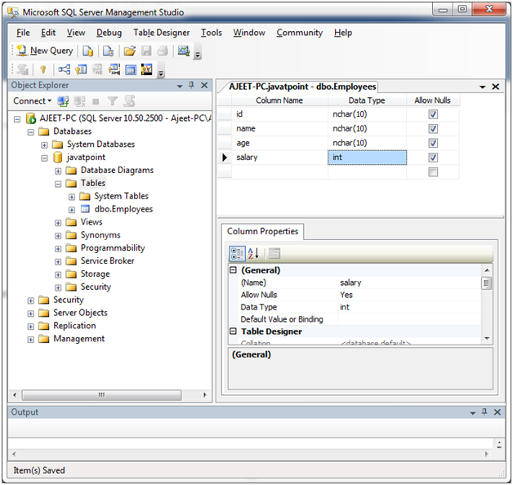Open the Connect dropdown in Object Explorer
Image resolution: width=513 pixels, height=485 pixels.
point(32,101)
